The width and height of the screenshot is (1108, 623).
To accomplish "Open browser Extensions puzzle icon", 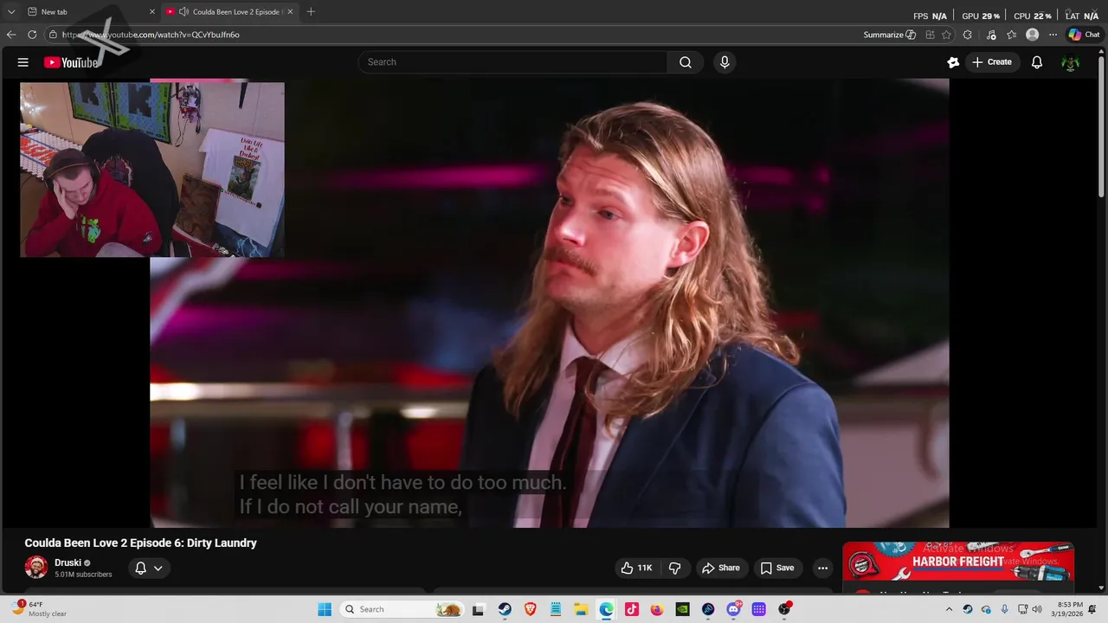I will pyautogui.click(x=968, y=35).
